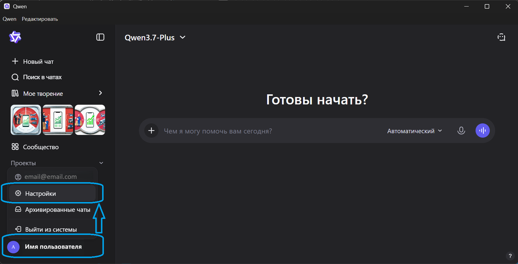Click the microphone dictation icon
This screenshot has width=518, height=264.
461,130
